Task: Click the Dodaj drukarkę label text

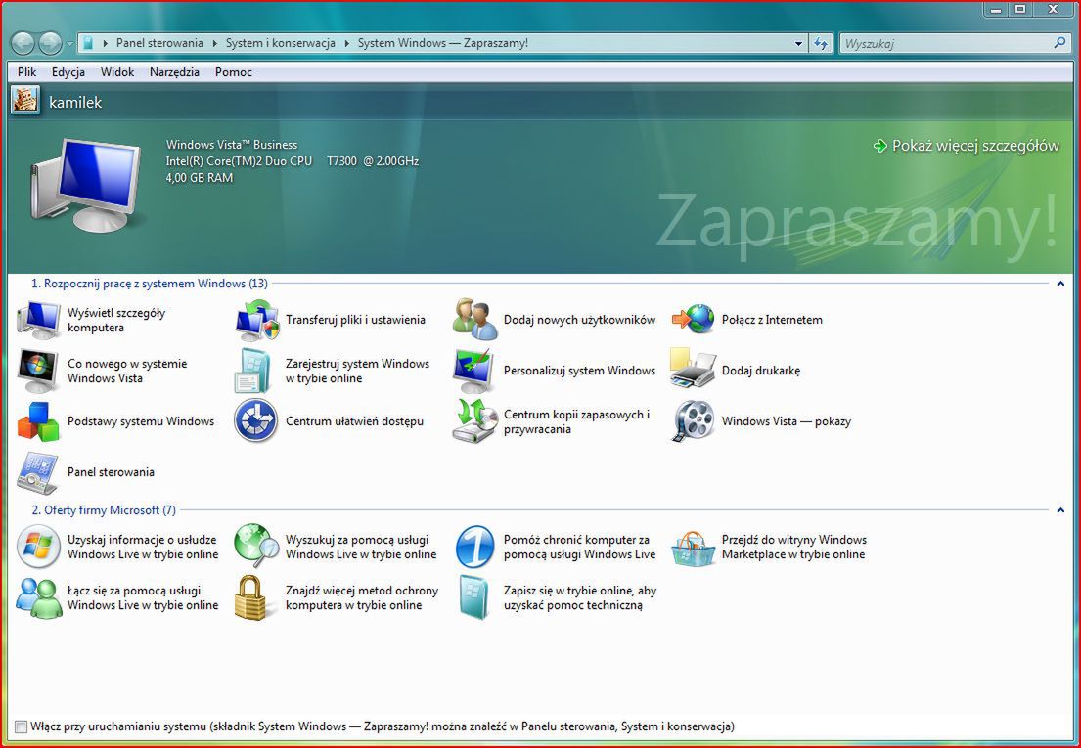Action: pos(761,371)
